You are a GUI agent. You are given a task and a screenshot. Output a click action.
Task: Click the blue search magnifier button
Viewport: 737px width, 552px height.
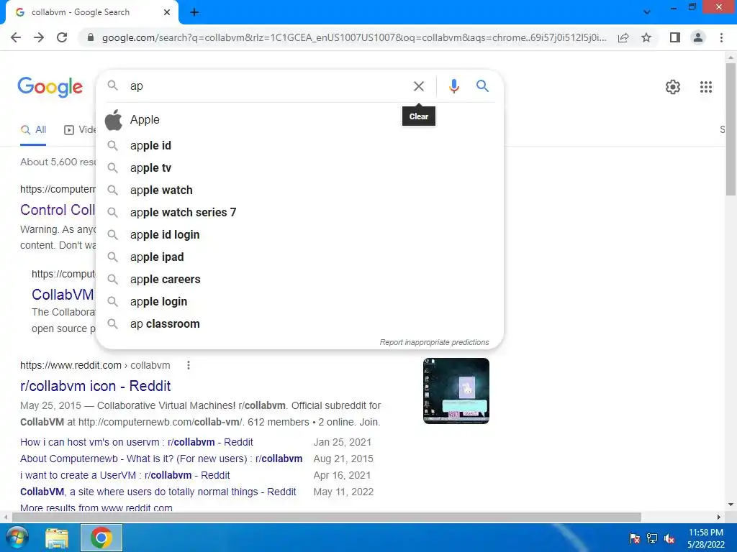coord(482,86)
